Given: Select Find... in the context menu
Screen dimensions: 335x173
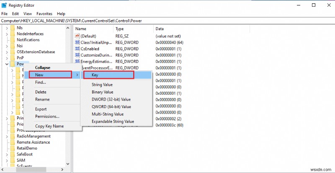Looking at the screenshot, I should pyautogui.click(x=53, y=83).
